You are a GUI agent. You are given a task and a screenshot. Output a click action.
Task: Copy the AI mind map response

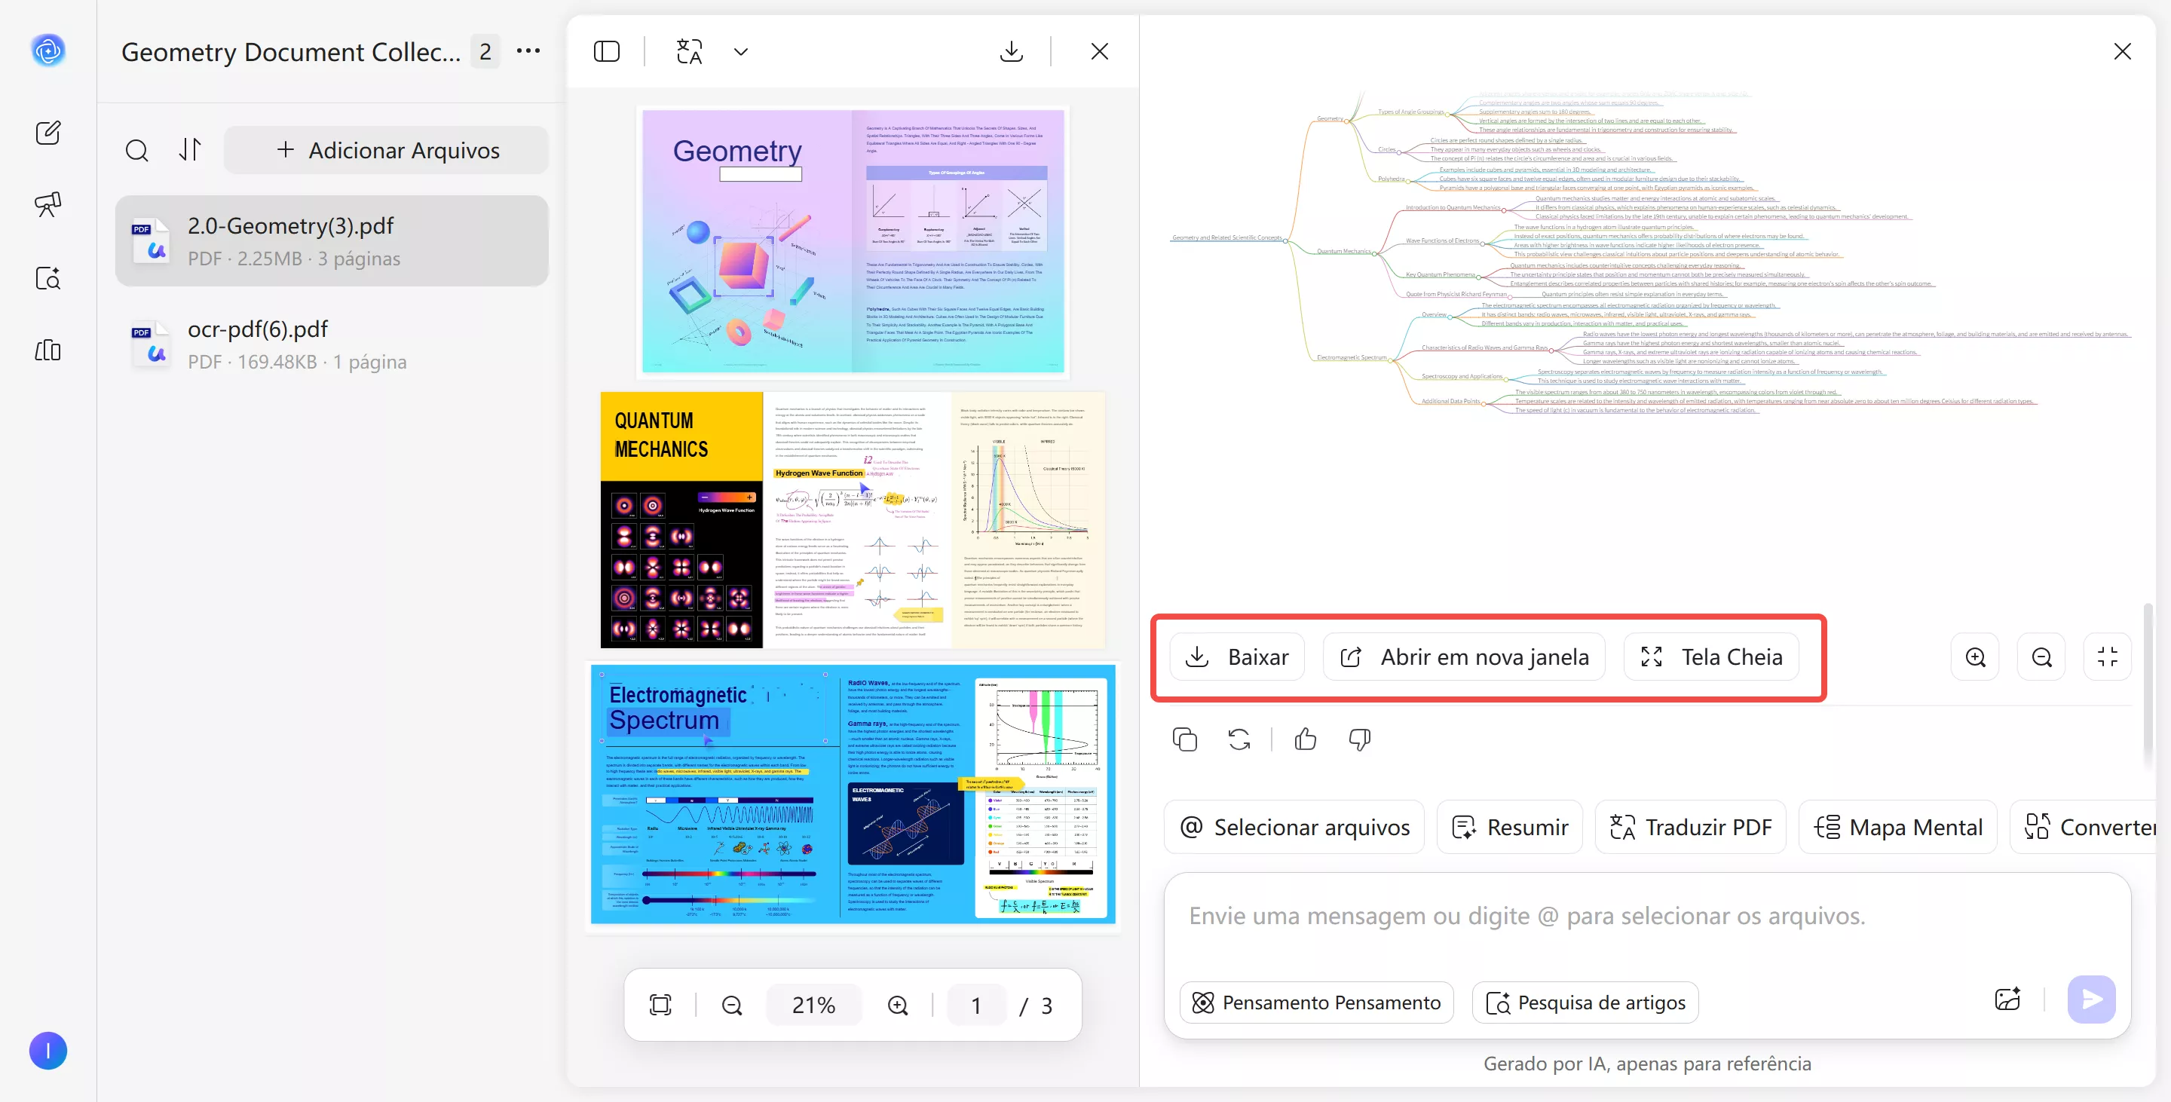pos(1184,739)
